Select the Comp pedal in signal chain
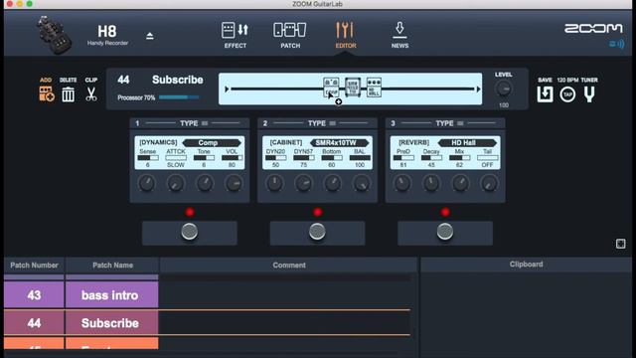This screenshot has height=358, width=636. coord(331,88)
